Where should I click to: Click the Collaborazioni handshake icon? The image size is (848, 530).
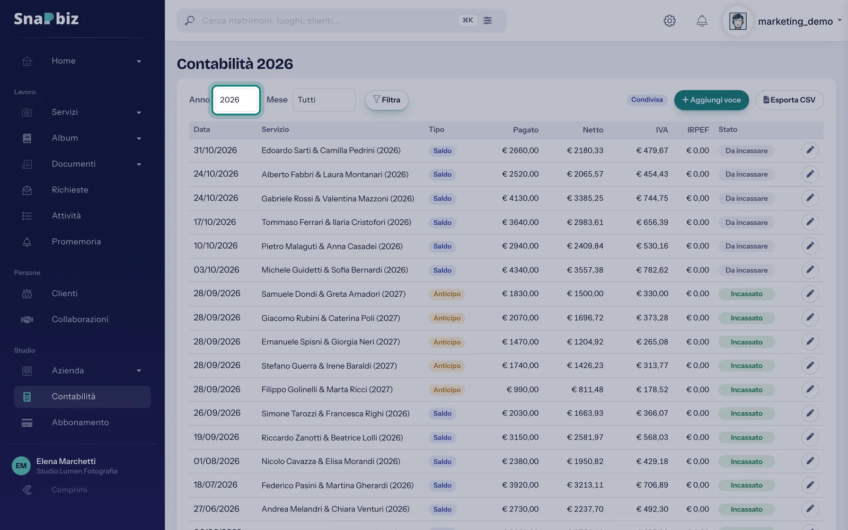click(27, 319)
